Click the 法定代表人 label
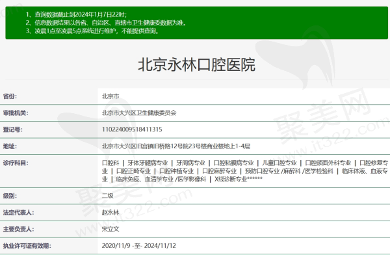The image size is (390, 255). (18, 213)
